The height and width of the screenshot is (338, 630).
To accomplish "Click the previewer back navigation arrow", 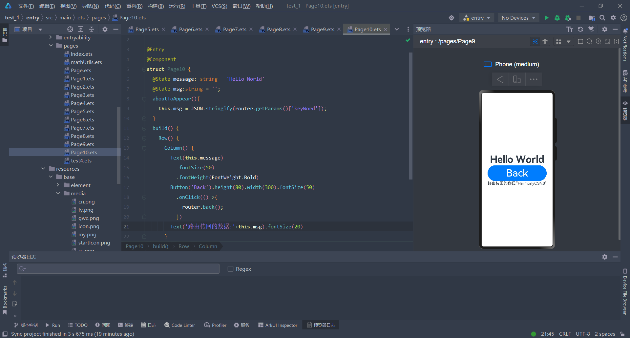I will pos(500,79).
